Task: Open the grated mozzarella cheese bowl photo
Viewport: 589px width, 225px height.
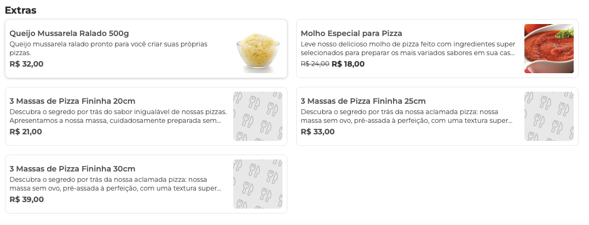Action: [258, 49]
